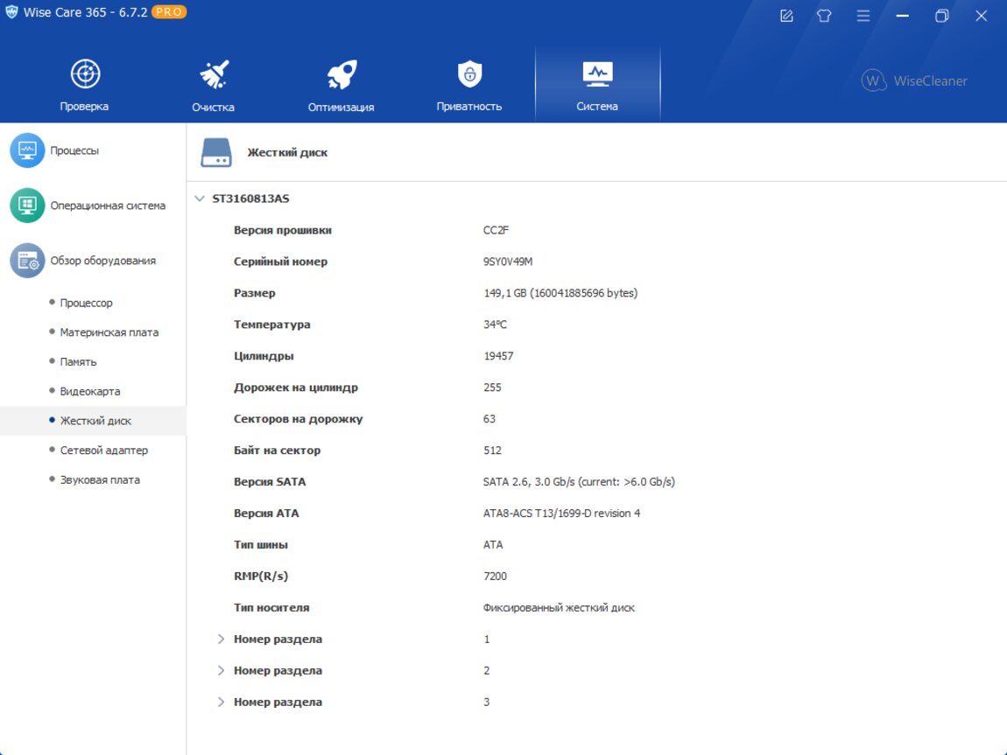Open the Приватность shield icon
The height and width of the screenshot is (755, 1007).
click(469, 75)
